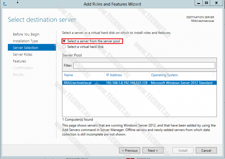Choose 'Select a server from the server pool'
The image size is (225, 159).
pyautogui.click(x=64, y=41)
